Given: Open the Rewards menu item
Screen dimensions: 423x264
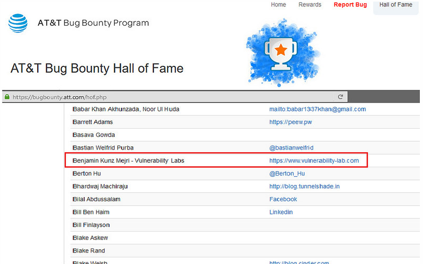Looking at the screenshot, I should click(310, 5).
